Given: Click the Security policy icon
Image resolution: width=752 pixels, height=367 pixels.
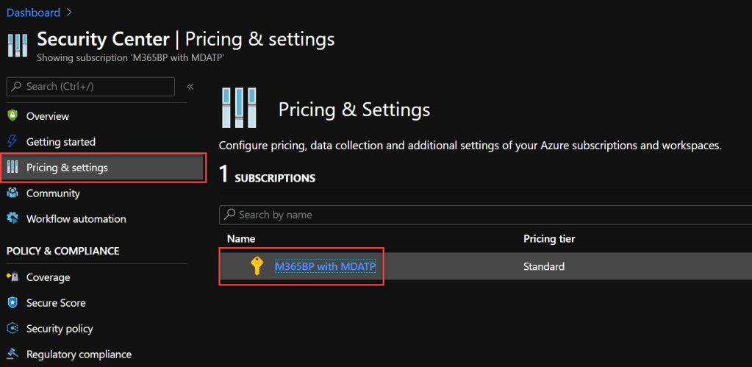Looking at the screenshot, I should [12, 329].
